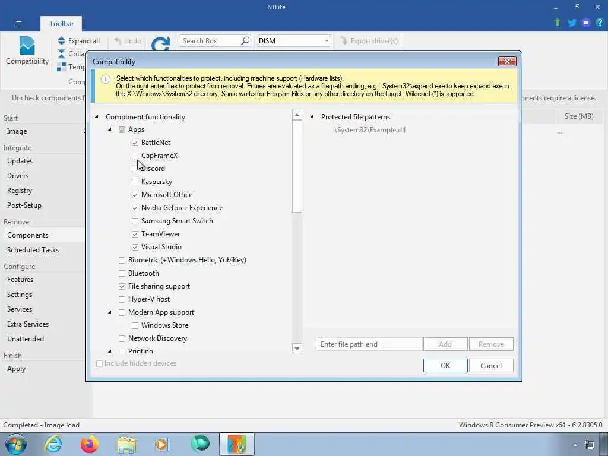
Task: Close the Compatibility dialog with red X
Action: click(507, 61)
